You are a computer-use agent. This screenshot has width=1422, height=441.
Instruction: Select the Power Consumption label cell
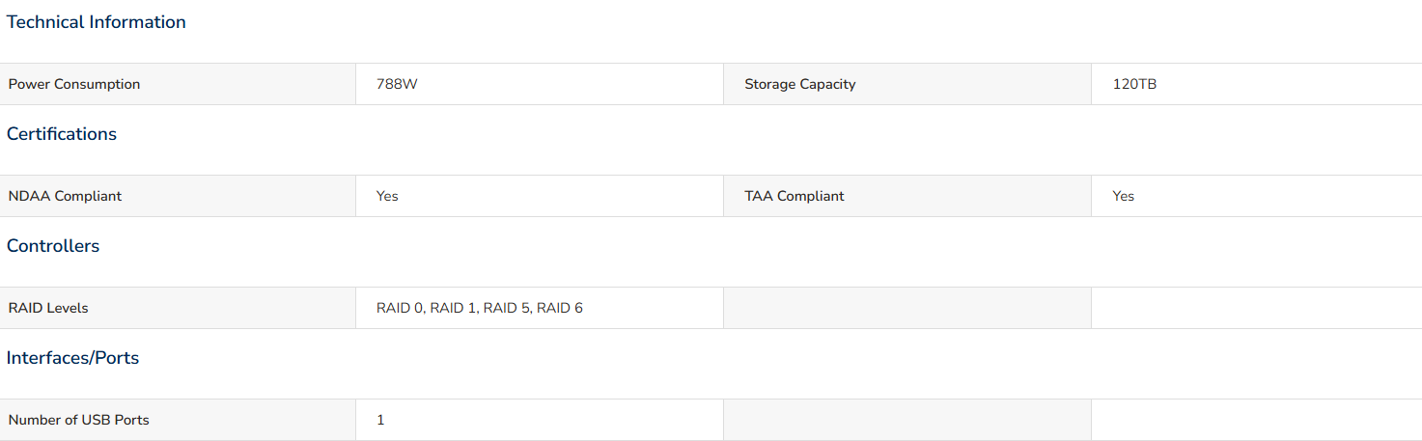coord(178,84)
